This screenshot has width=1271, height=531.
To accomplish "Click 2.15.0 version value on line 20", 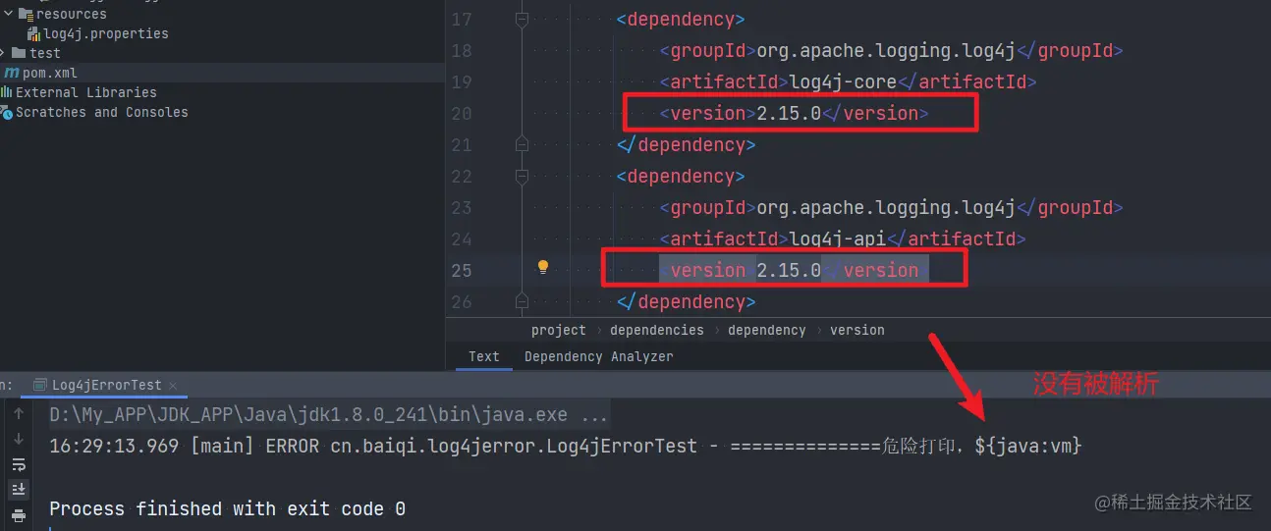I will [789, 113].
